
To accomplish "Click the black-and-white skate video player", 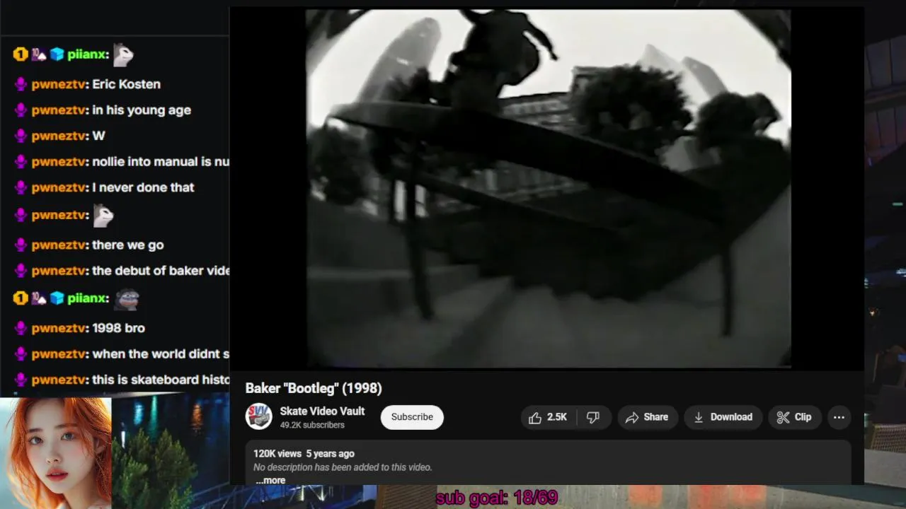I will (549, 189).
